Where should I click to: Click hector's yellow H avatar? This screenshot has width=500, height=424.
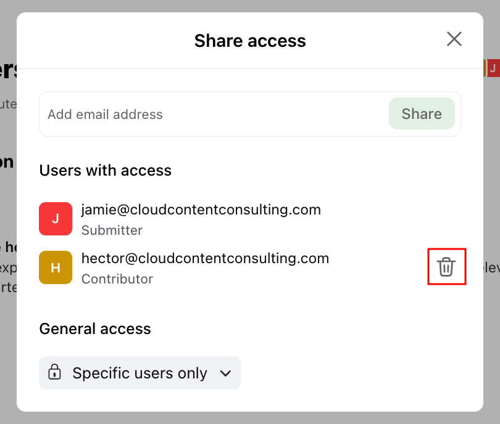coord(56,267)
